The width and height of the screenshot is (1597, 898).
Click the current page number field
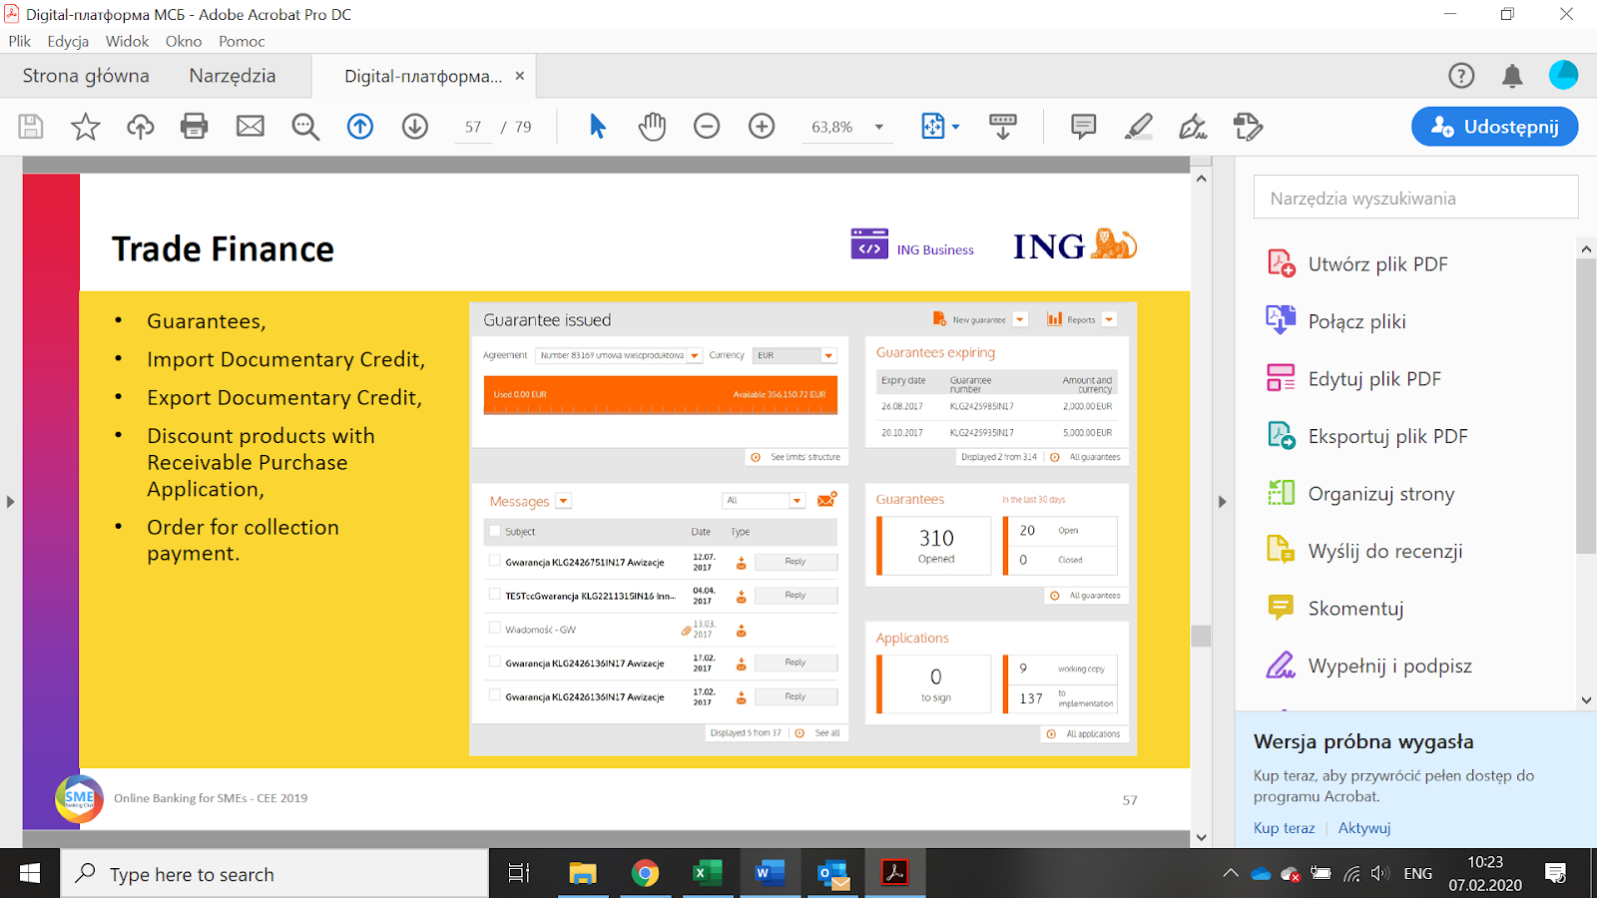473,127
